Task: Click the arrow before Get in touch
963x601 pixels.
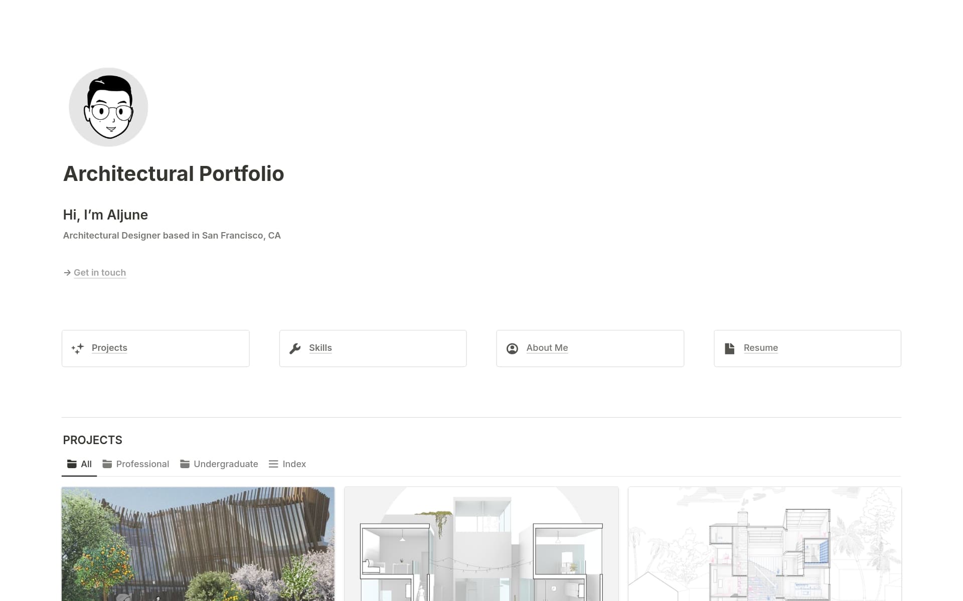Action: 67,273
